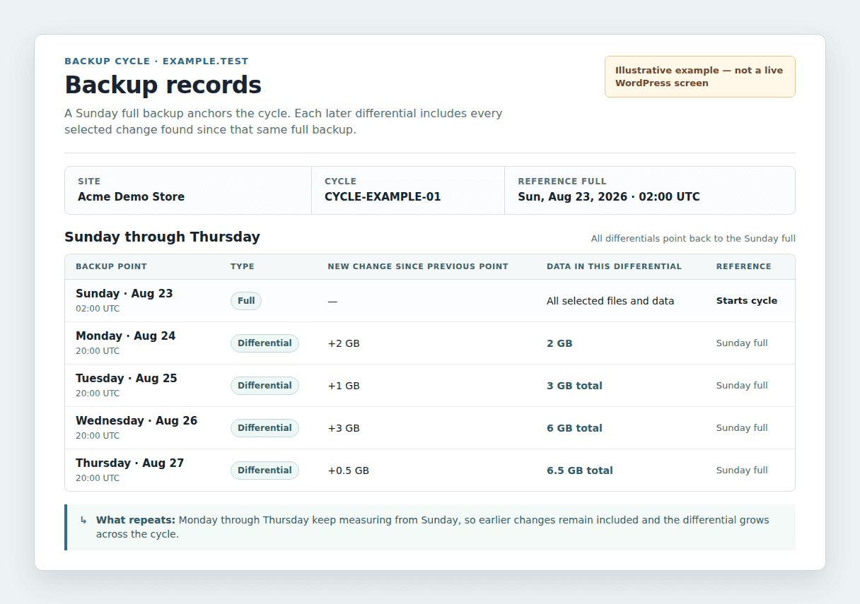
Task: Click Sunday full in the Wednesday row
Action: (742, 428)
